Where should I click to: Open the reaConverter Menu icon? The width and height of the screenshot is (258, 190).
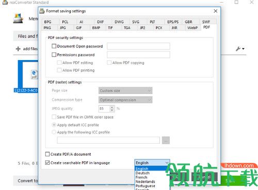18,18
